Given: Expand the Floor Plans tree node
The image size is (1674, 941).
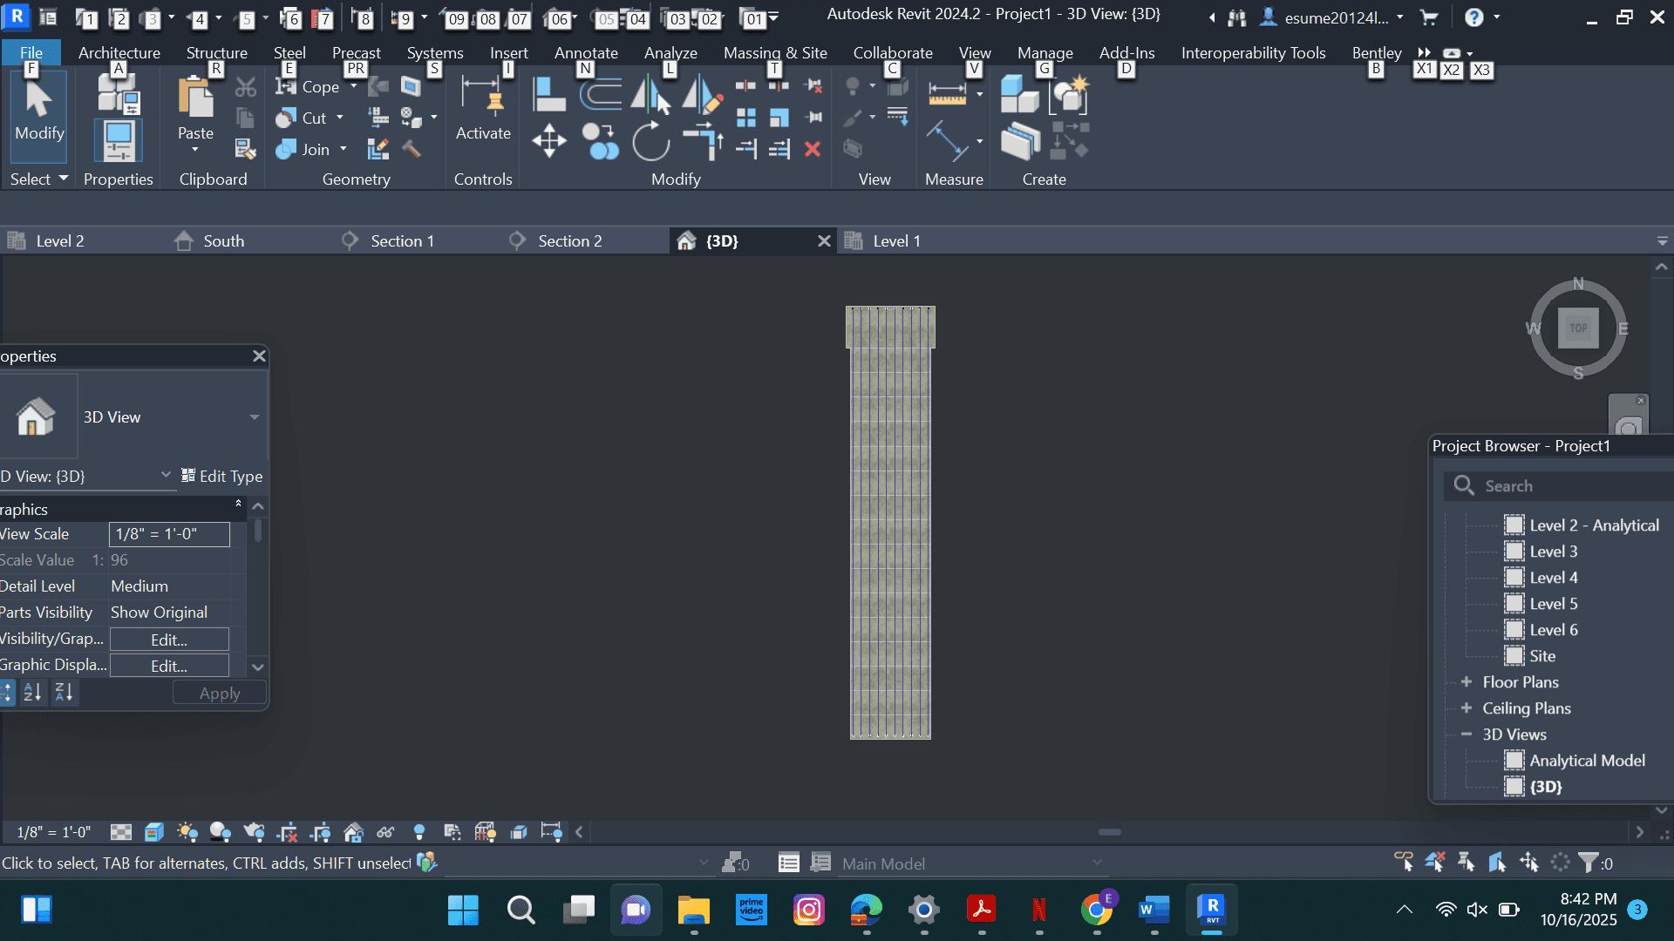Looking at the screenshot, I should tap(1466, 682).
